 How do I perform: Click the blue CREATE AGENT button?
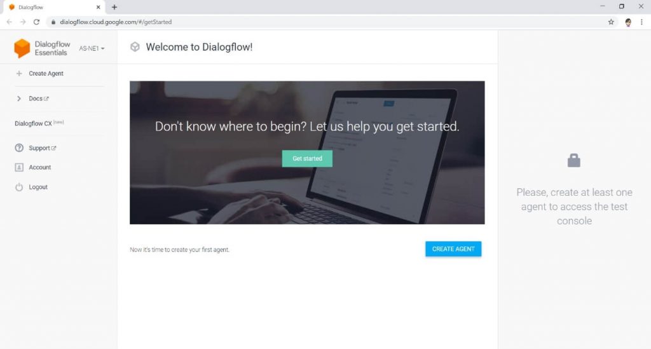tap(453, 249)
